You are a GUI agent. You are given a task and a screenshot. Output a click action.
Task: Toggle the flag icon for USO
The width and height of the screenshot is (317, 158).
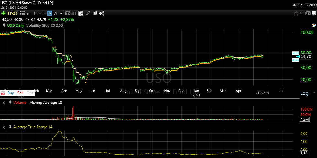[x=301, y=14]
